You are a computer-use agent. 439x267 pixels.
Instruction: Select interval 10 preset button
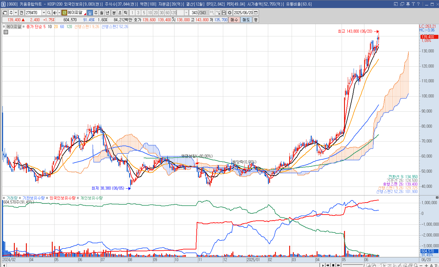150,13
